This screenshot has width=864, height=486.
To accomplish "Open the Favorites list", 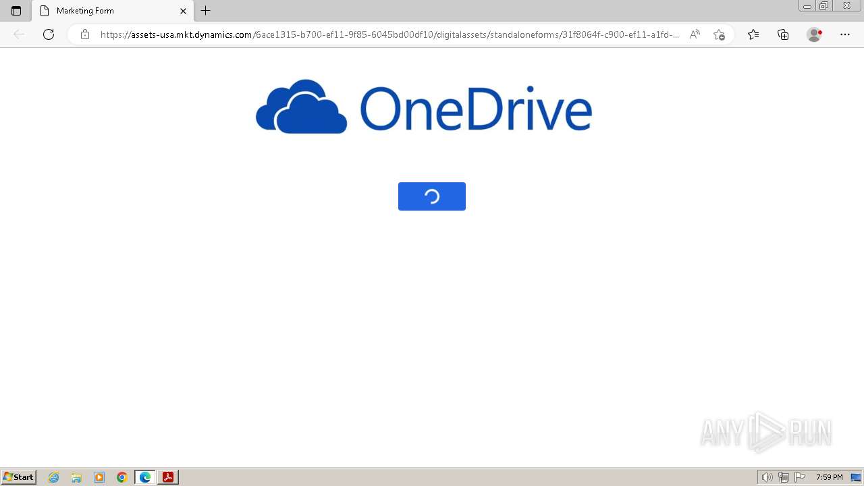I will click(x=753, y=34).
